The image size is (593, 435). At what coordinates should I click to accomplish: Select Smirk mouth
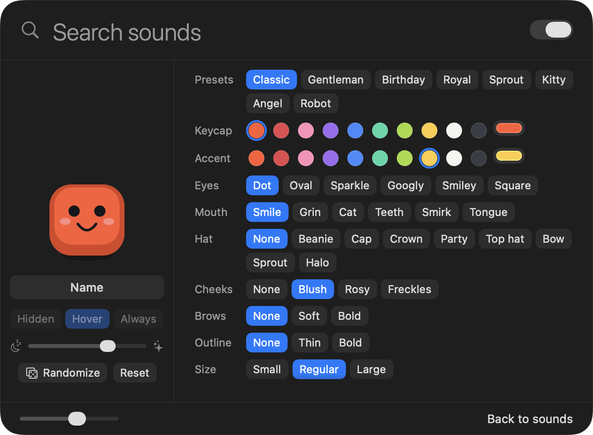(437, 212)
